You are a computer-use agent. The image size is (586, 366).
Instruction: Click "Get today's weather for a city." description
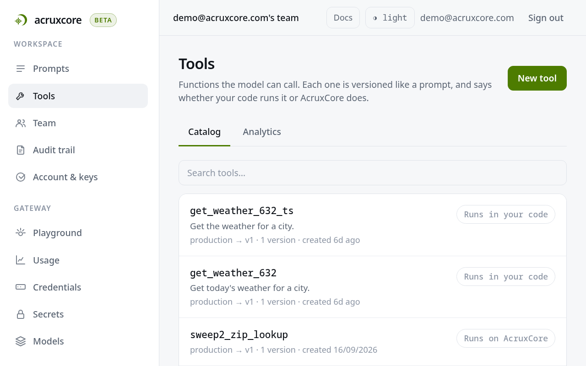250,288
